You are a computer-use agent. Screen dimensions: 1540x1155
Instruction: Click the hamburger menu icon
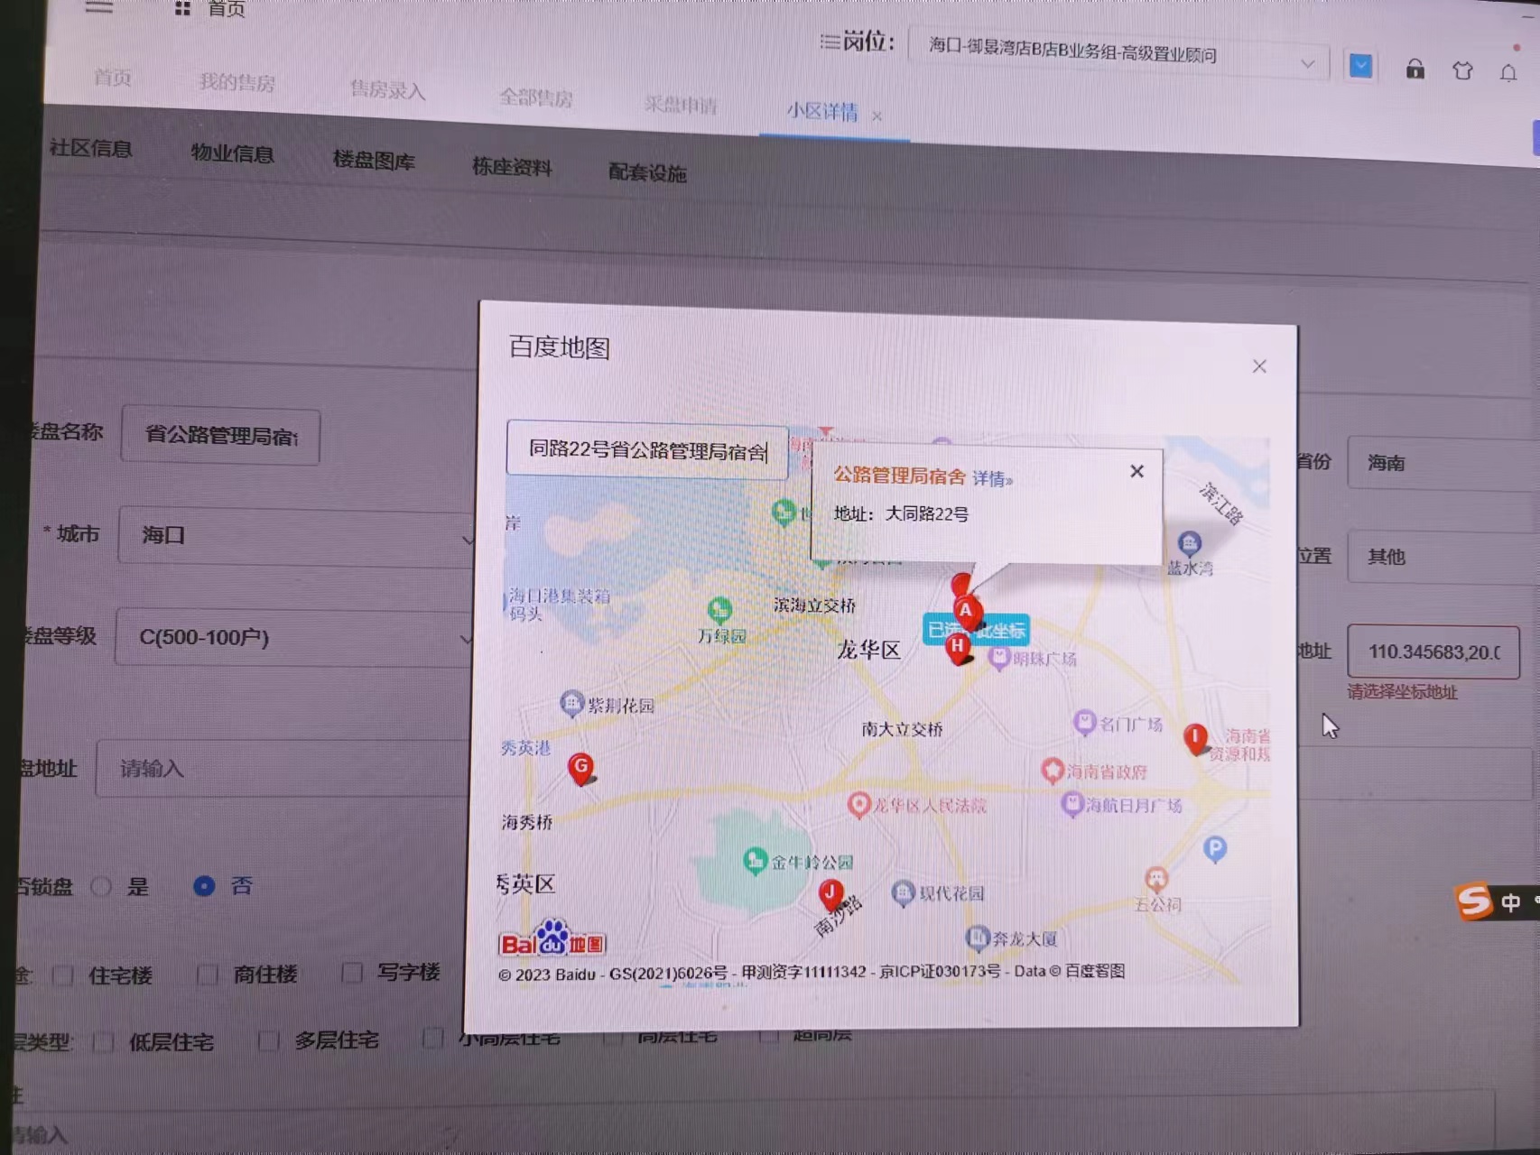[98, 7]
